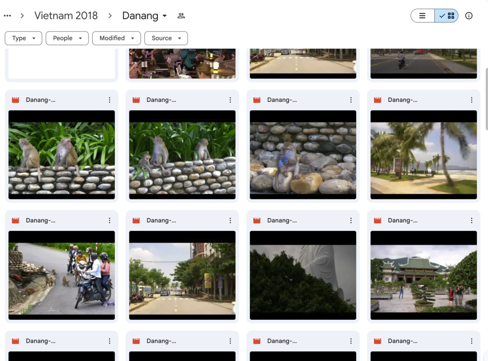Open more actions for the motorbike riders video
The height and width of the screenshot is (361, 488).
110,220
